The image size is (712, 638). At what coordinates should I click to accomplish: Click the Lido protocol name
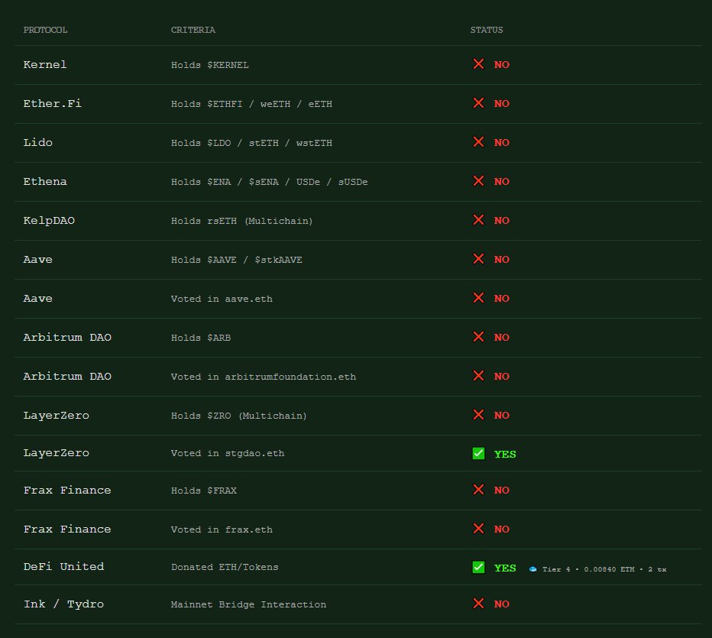tap(37, 143)
